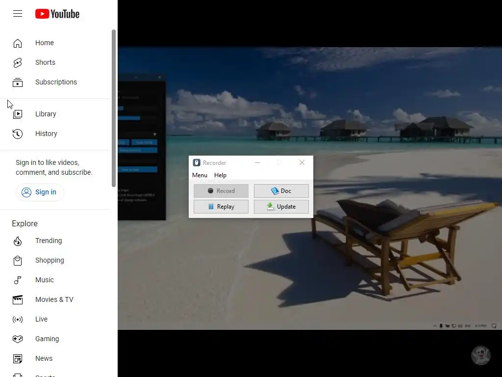Open Gaming category
The image size is (502, 377).
pyautogui.click(x=47, y=339)
